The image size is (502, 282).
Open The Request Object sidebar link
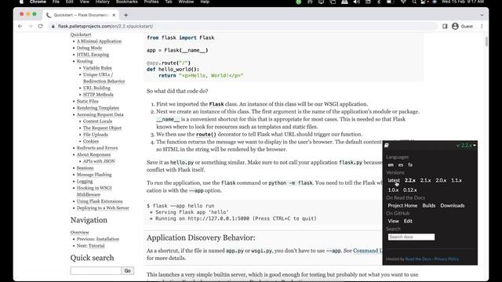(x=102, y=128)
